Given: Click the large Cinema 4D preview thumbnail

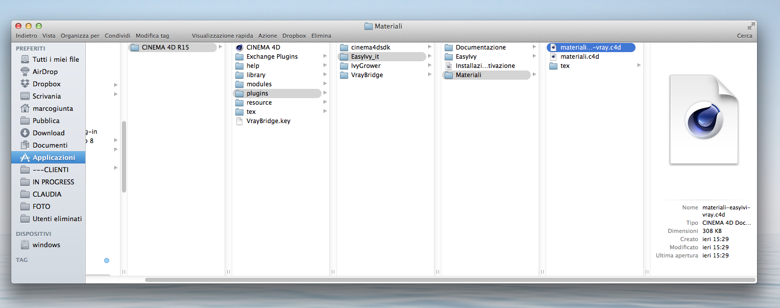Looking at the screenshot, I should [703, 120].
